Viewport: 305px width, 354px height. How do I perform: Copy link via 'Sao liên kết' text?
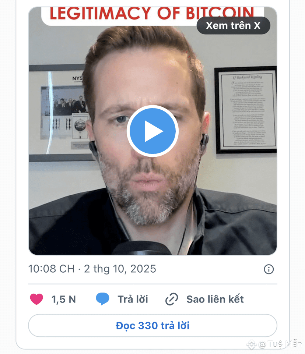click(215, 300)
